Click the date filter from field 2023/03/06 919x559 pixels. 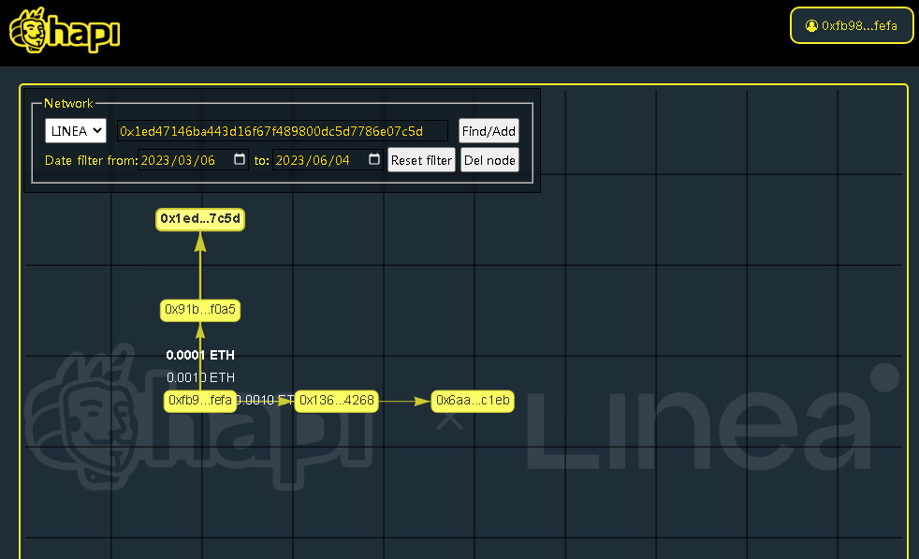click(193, 160)
